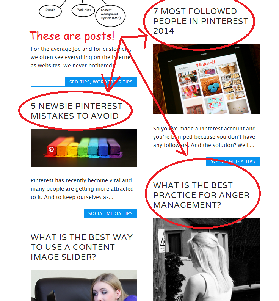Click the 'Pinterest has recently become viral' excerpt
Image resolution: width=279 pixels, height=301 pixels.
[82, 189]
